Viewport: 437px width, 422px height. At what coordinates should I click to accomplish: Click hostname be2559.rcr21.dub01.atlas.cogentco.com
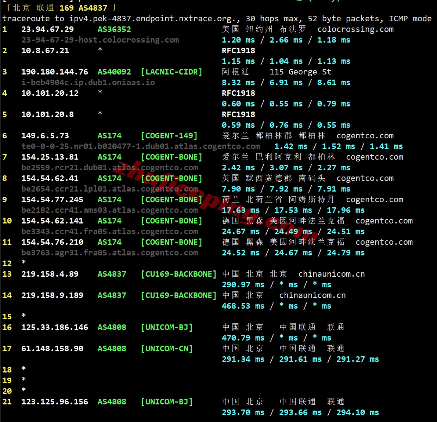(x=109, y=168)
